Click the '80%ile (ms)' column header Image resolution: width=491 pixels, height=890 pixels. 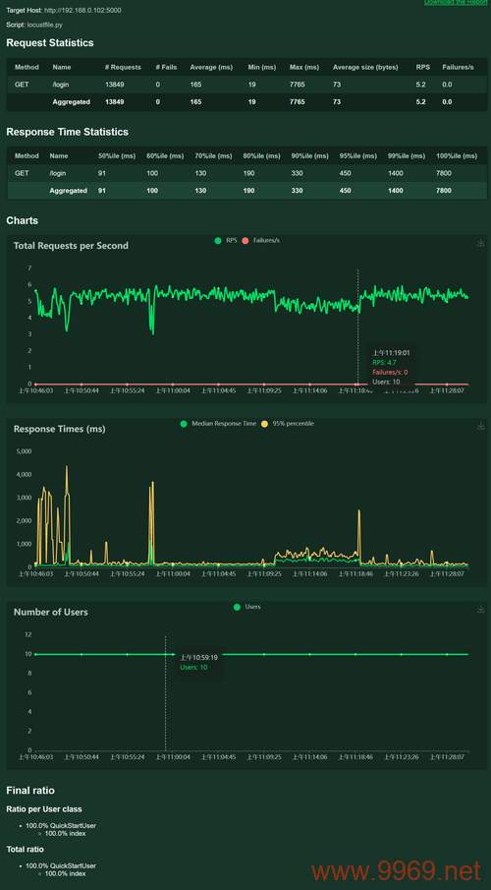click(x=261, y=155)
